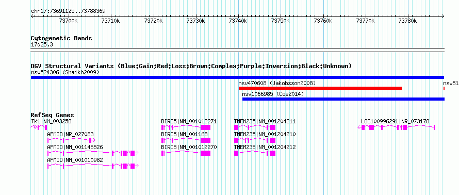Click the ruler's left arrowhead
Screen dimensions: 459x195
(x=32, y=17)
